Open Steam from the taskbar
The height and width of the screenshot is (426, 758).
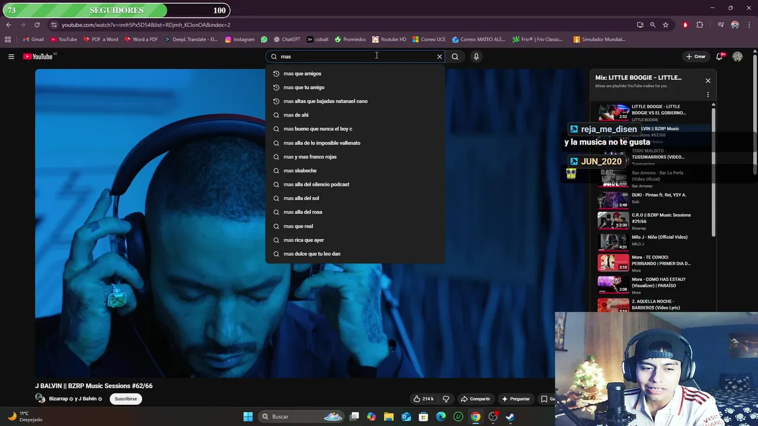point(510,417)
